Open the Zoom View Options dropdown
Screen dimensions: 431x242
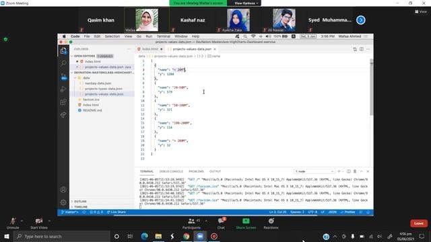246,3
